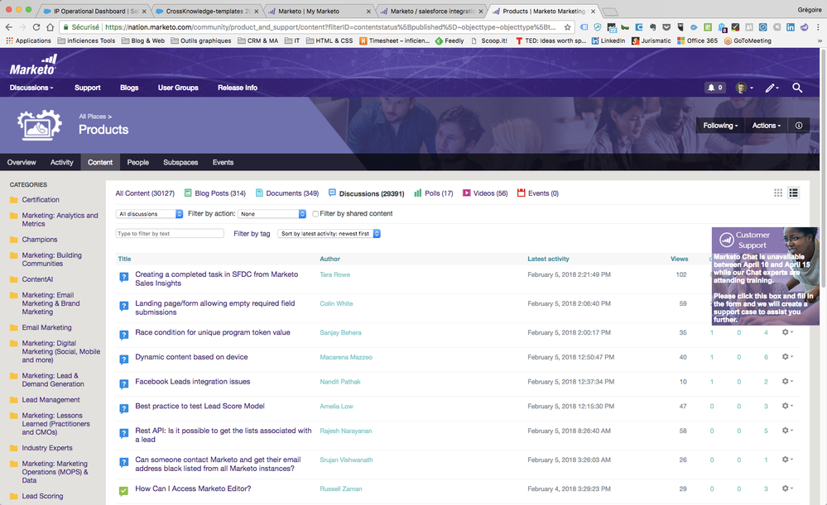Click the pencil create icon
Image resolution: width=827 pixels, height=505 pixels.
(772, 88)
